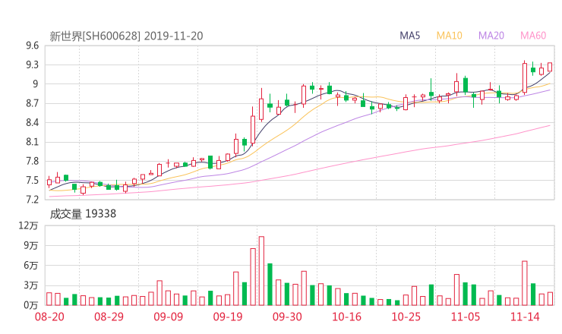Select the tallest volume bar above 10万
Image resolution: width=562 pixels, height=334 pixels.
[x=261, y=271]
